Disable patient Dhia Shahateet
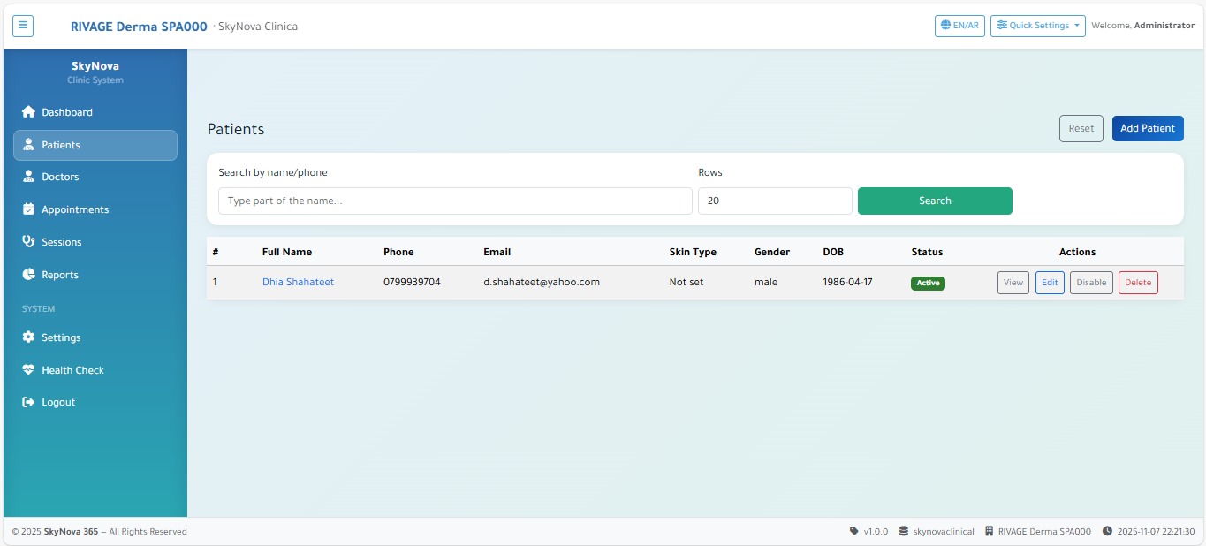The width and height of the screenshot is (1206, 546). 1091,283
